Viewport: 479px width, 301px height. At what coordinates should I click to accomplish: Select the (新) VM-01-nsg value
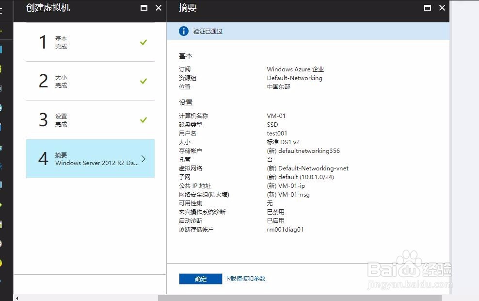(x=288, y=194)
